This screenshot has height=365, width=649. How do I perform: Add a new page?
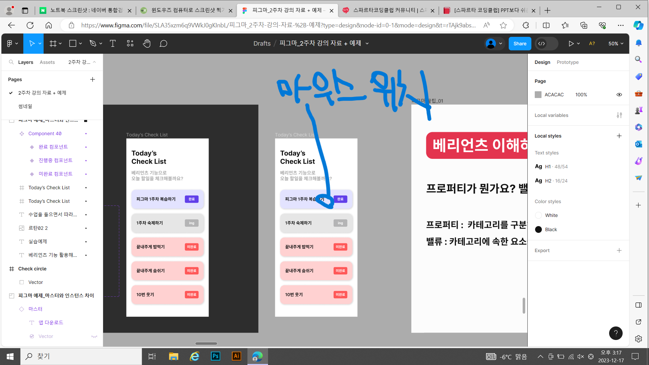click(93, 79)
